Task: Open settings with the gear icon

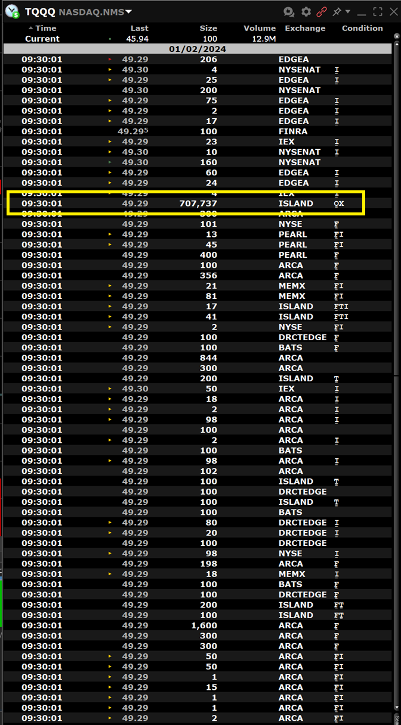Action: point(306,12)
